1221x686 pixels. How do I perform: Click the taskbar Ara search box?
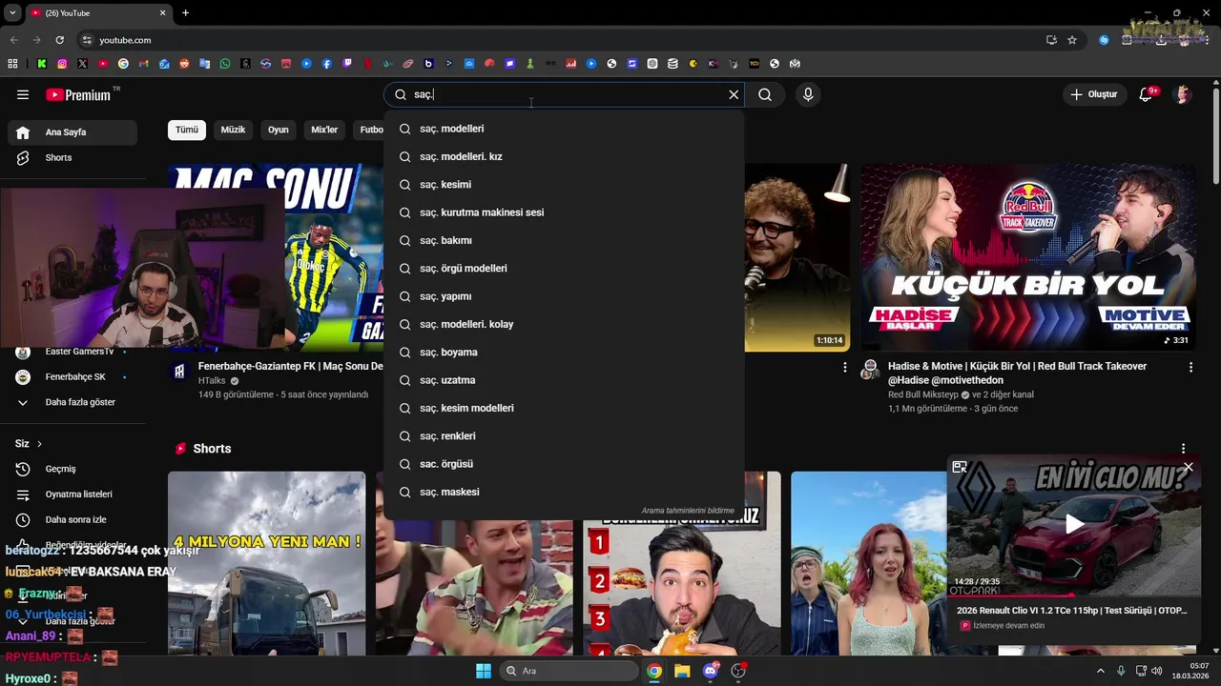[x=569, y=671]
